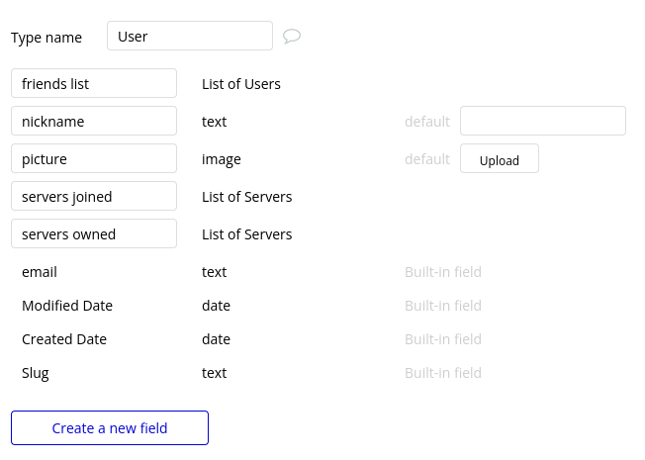Click 'List of Servers' in servers joined row
Image resolution: width=645 pixels, height=460 pixels.
pyautogui.click(x=246, y=197)
